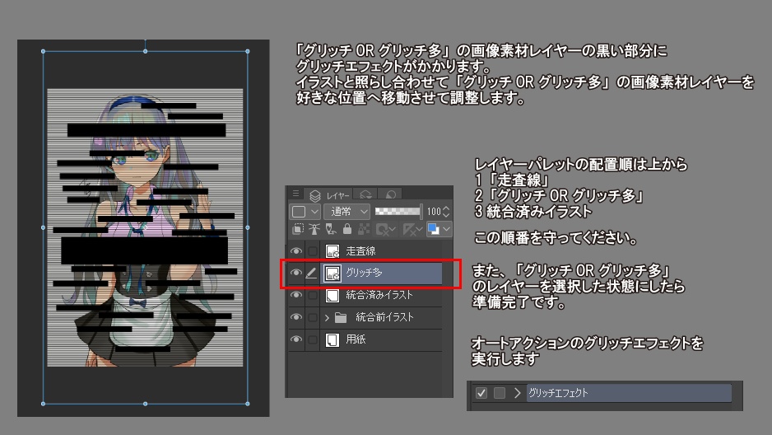Screen dimensions: 772x435
Task: Click the bottom-left transform handle on canvas
Action: 44,404
